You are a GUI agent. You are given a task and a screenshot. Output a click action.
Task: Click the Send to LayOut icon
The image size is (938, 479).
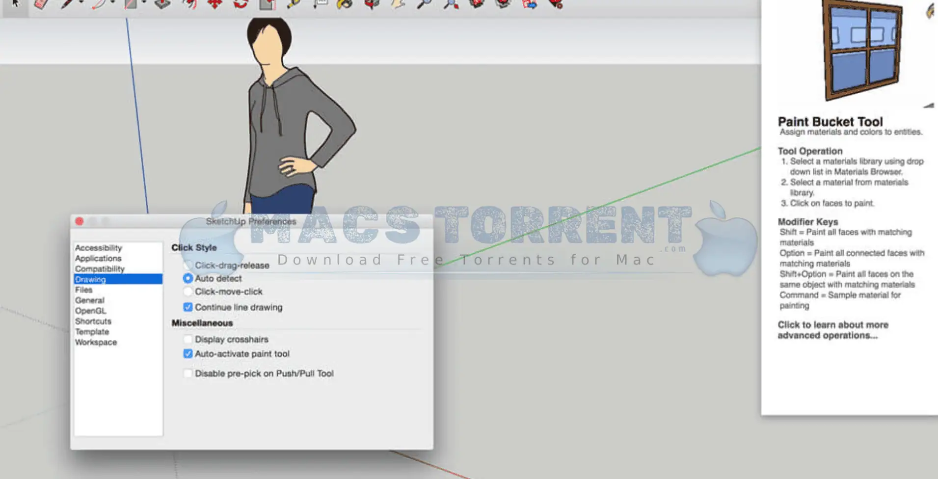[x=529, y=4]
